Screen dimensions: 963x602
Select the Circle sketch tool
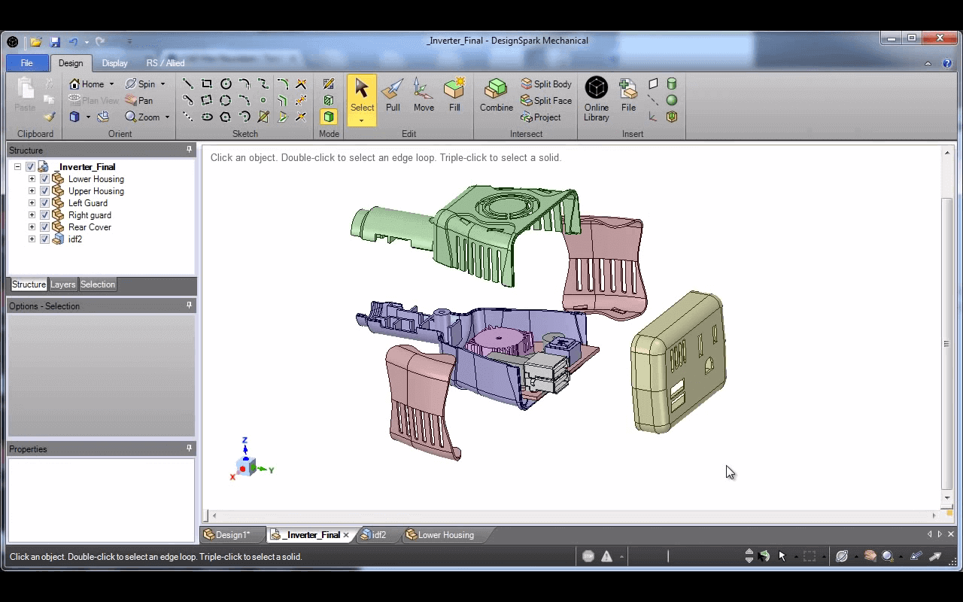(226, 84)
